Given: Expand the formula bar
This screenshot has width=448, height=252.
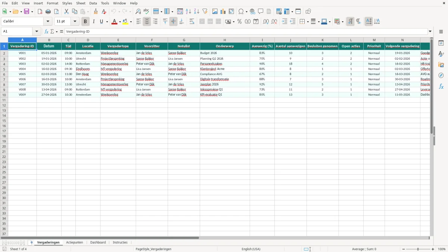Looking at the screenshot, I should click(x=430, y=32).
